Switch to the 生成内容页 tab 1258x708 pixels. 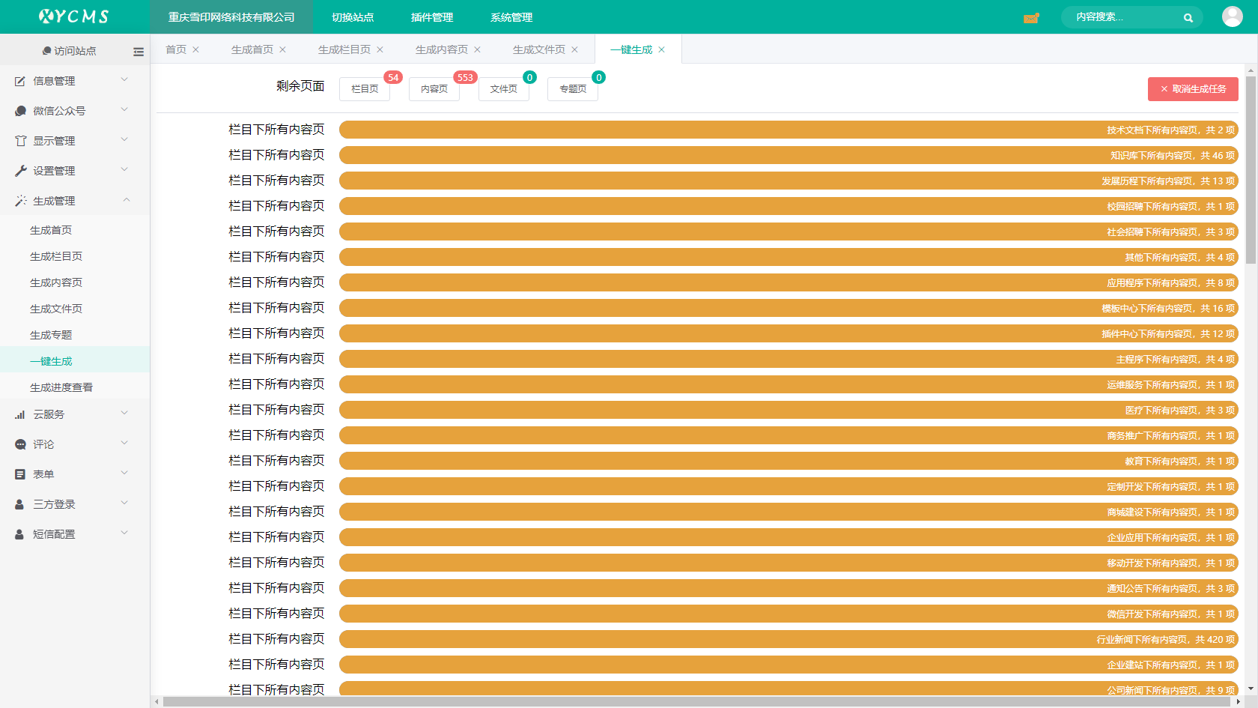pos(442,49)
